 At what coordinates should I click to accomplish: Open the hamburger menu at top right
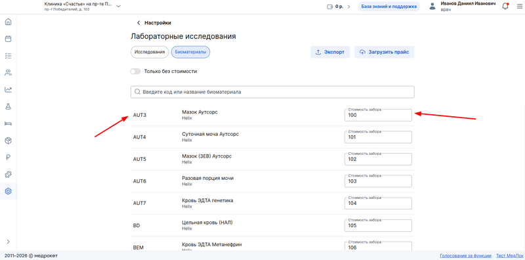coord(520,7)
